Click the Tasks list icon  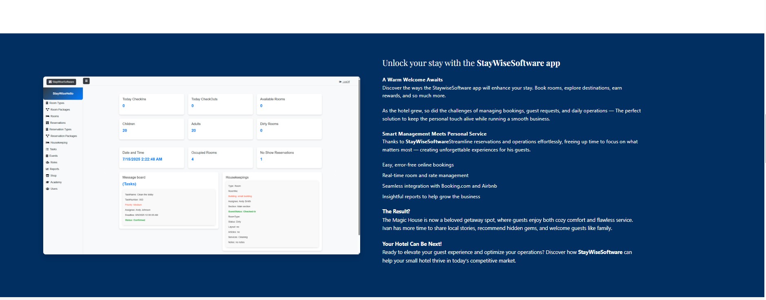click(x=47, y=149)
